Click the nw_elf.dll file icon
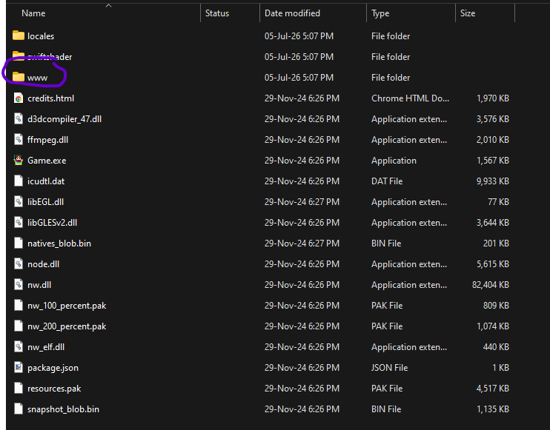 19,346
